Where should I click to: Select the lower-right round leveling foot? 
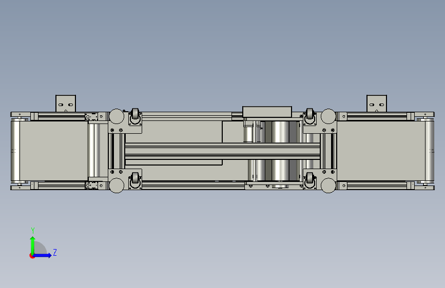328,186
